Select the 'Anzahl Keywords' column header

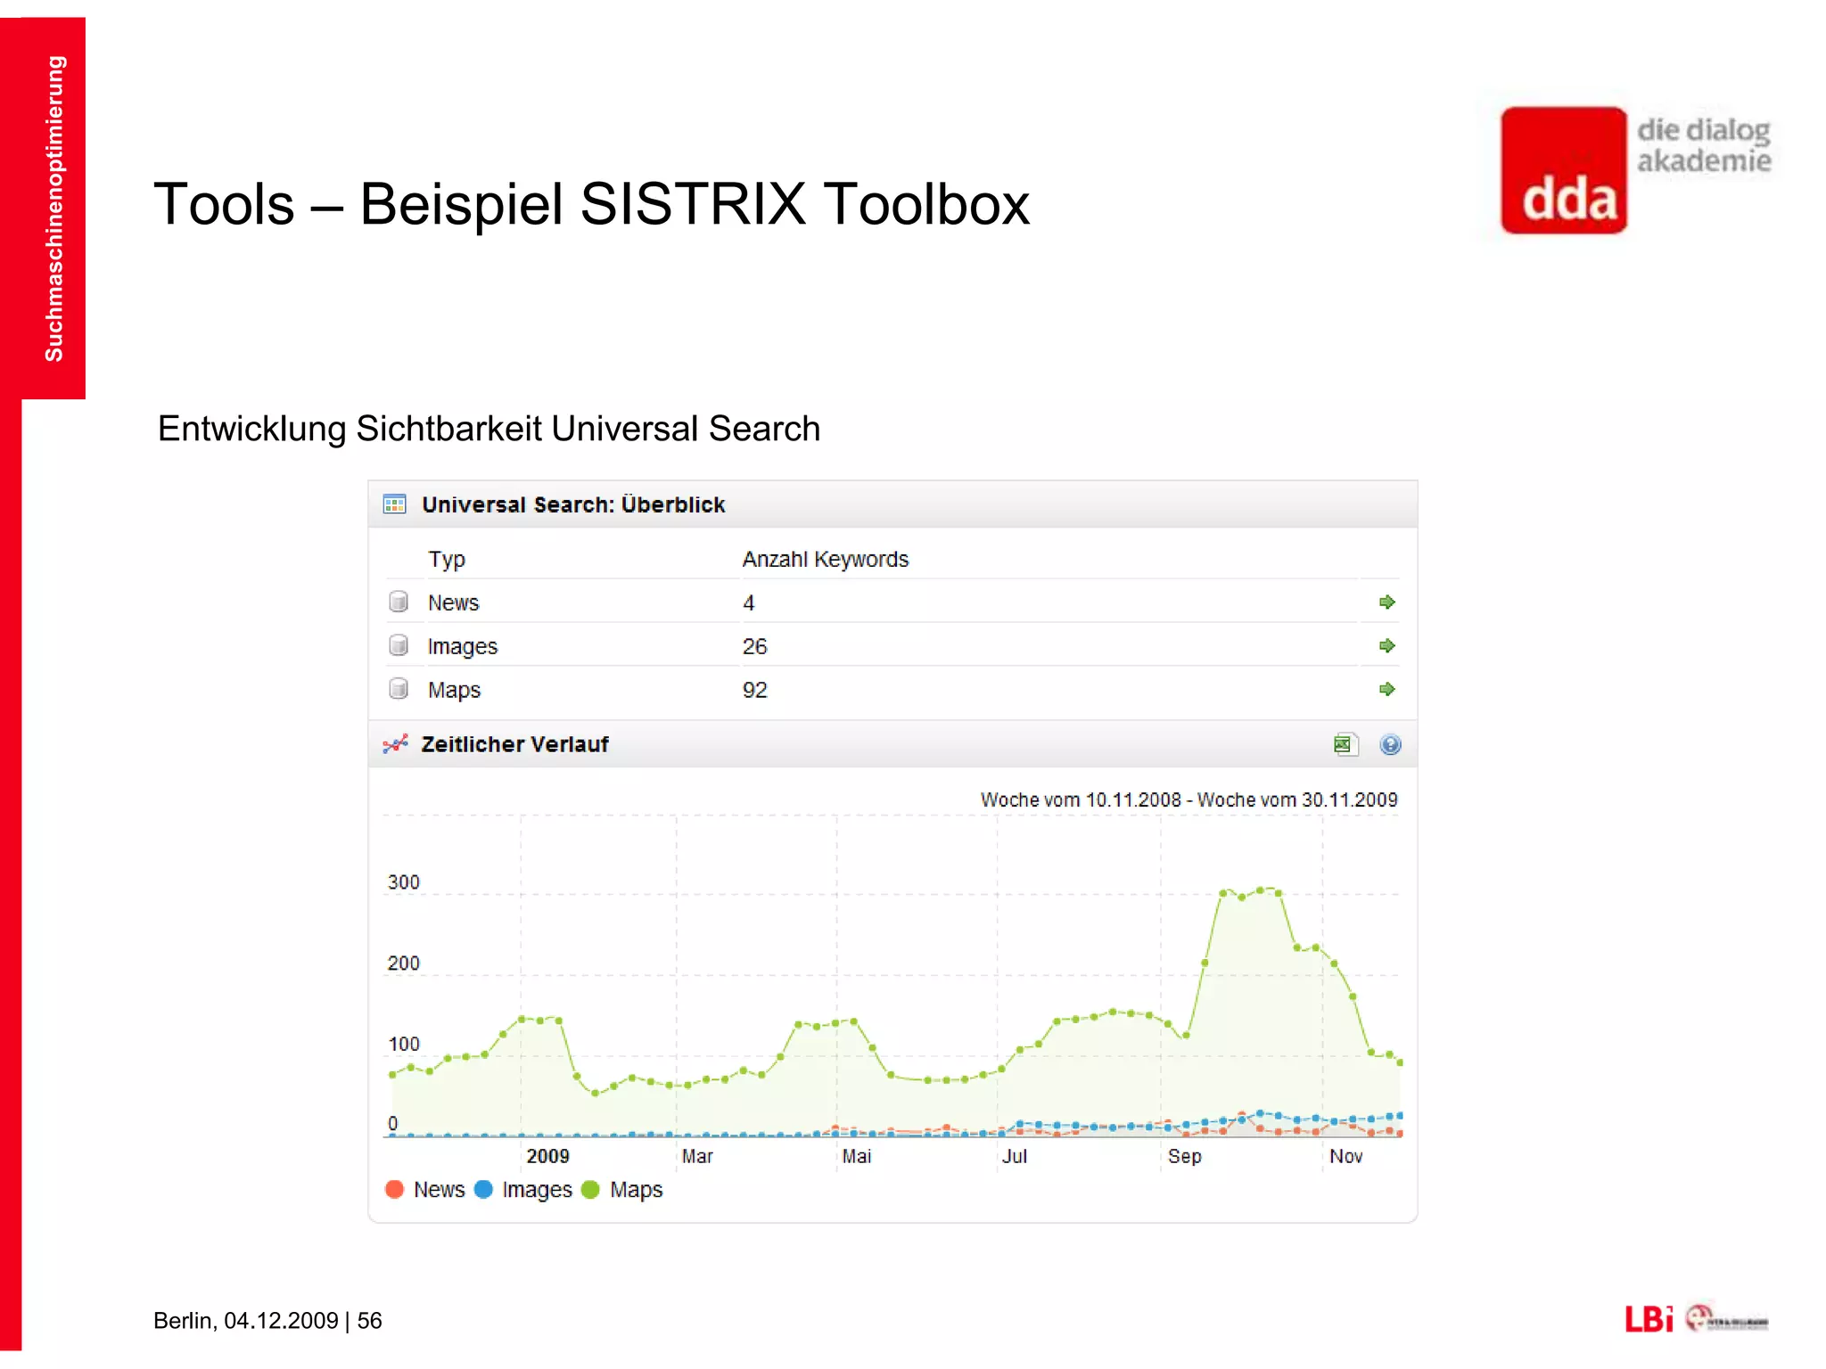[826, 560]
